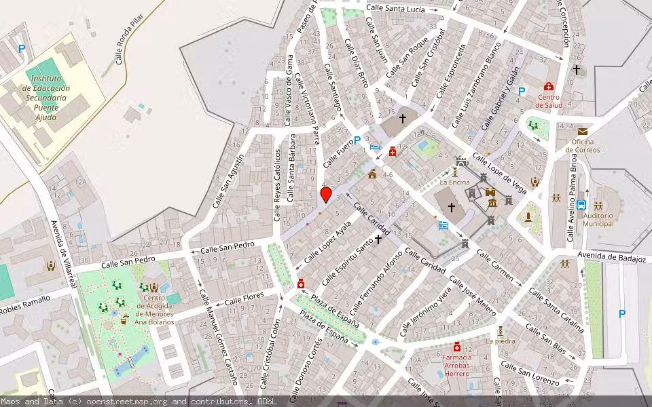The image size is (652, 407).
Task: Select the Oficina de Correos envelope icon
Action: [x=583, y=132]
